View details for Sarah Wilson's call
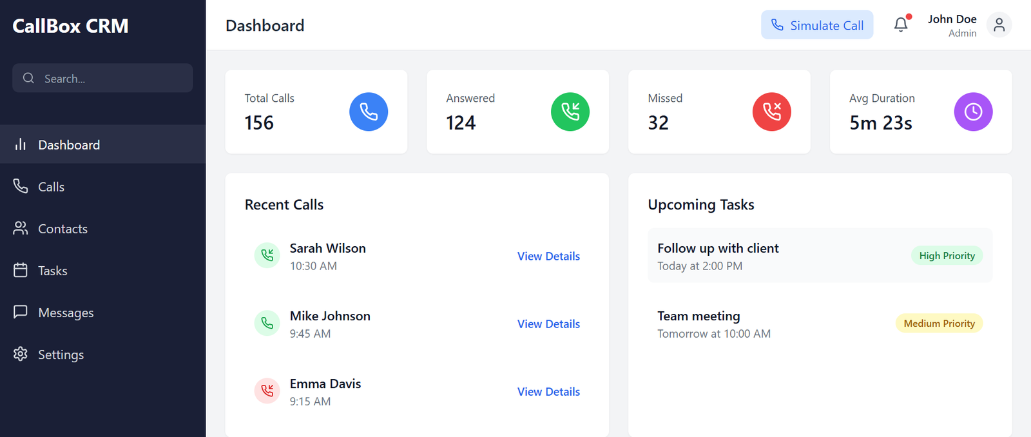 pyautogui.click(x=548, y=256)
